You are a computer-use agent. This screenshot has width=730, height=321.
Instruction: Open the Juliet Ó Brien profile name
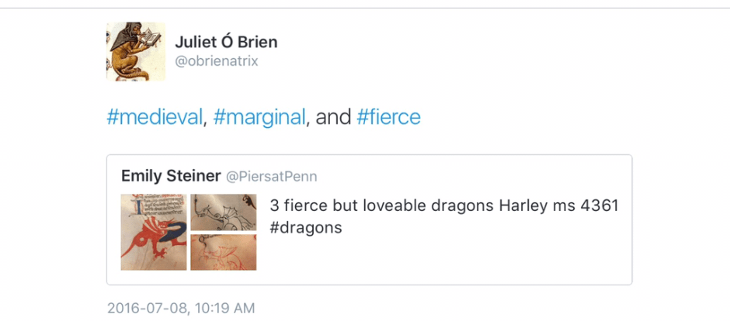pyautogui.click(x=226, y=42)
